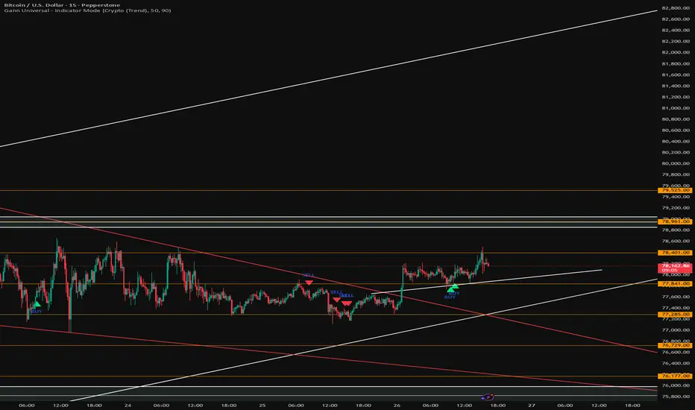Click the date label 27 on time axis
The width and height of the screenshot is (695, 410).
click(532, 405)
